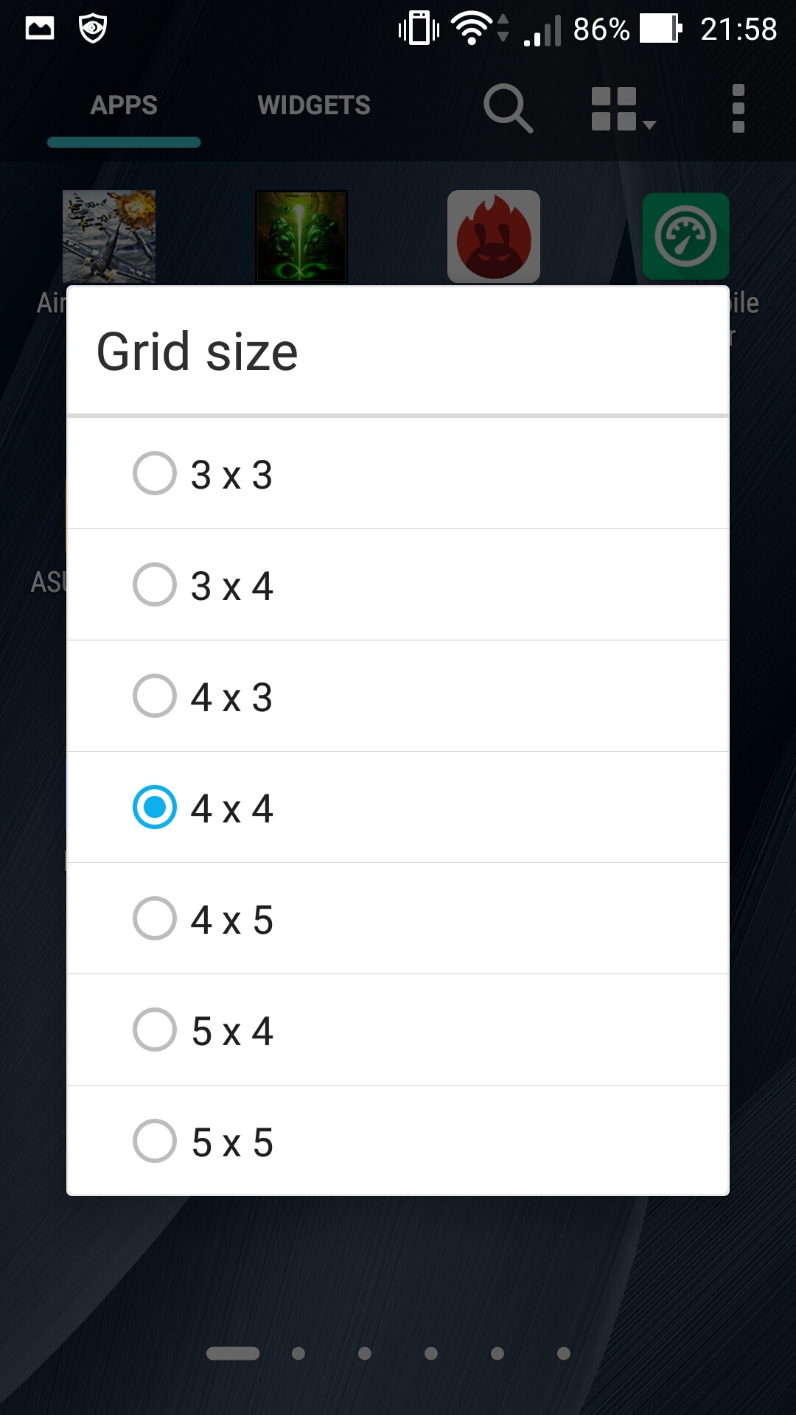796x1415 pixels.
Task: Switch to the APPS tab
Action: [x=124, y=106]
